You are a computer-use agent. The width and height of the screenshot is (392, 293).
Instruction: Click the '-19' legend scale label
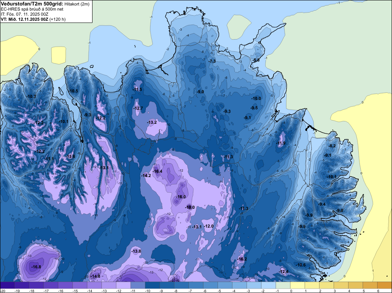[17, 291]
